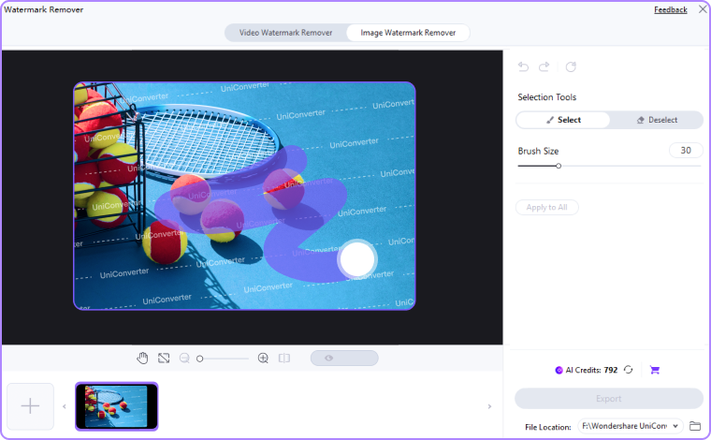Select the tennis image thumbnail
The width and height of the screenshot is (711, 440).
click(117, 406)
